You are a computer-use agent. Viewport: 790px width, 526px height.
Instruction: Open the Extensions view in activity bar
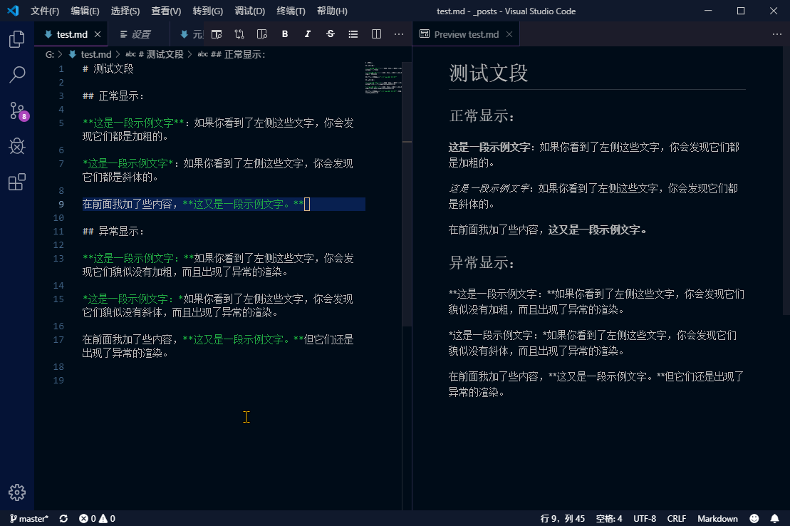pyautogui.click(x=16, y=182)
